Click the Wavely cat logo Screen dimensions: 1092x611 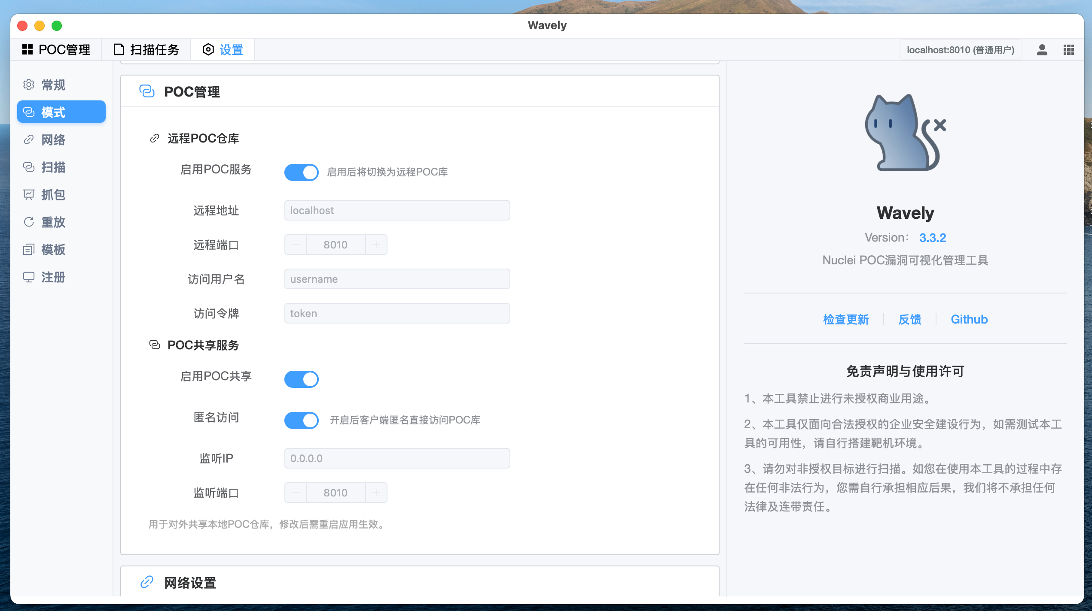click(906, 132)
